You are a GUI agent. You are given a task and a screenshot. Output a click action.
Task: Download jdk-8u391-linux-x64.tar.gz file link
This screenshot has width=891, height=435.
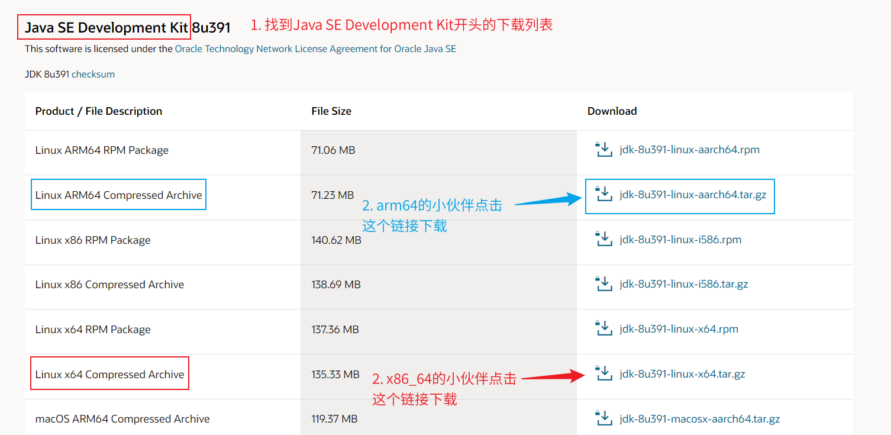pos(682,374)
